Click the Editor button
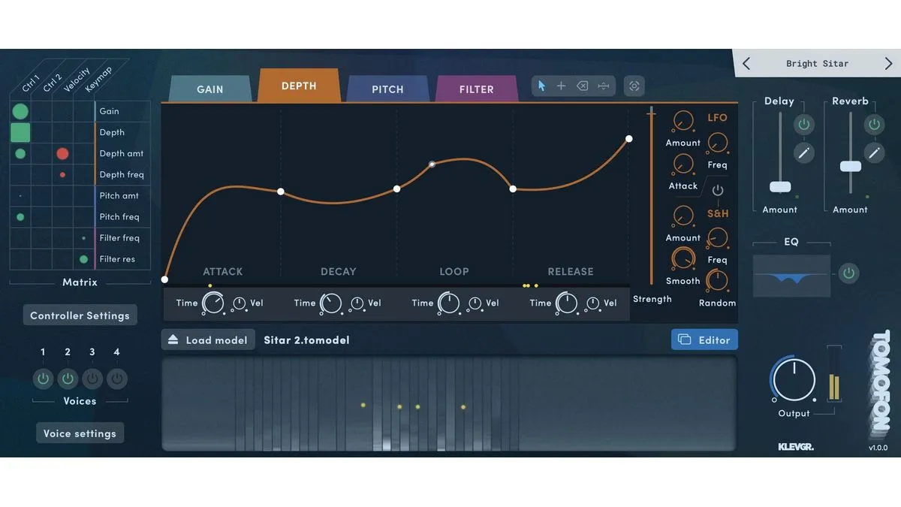 (x=704, y=340)
